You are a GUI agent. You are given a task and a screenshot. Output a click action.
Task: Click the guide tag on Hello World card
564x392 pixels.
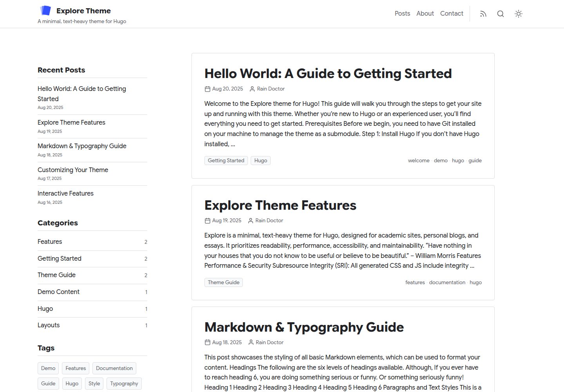tap(475, 160)
